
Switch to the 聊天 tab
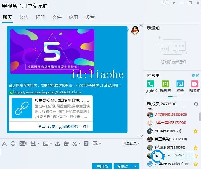(7, 17)
